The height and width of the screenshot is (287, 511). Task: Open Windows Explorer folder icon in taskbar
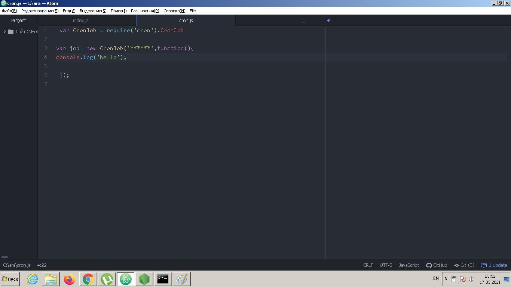(51, 279)
